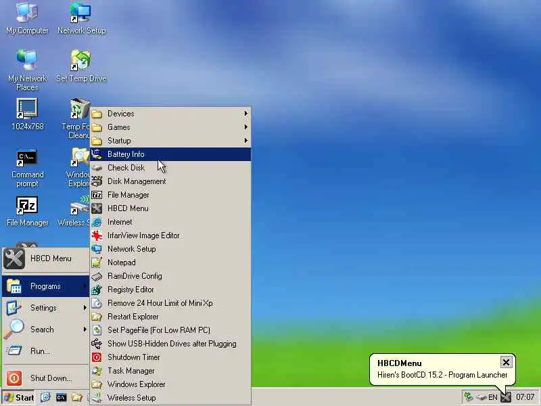Click the EN language indicator
Image resolution: width=541 pixels, height=406 pixels.
(493, 397)
